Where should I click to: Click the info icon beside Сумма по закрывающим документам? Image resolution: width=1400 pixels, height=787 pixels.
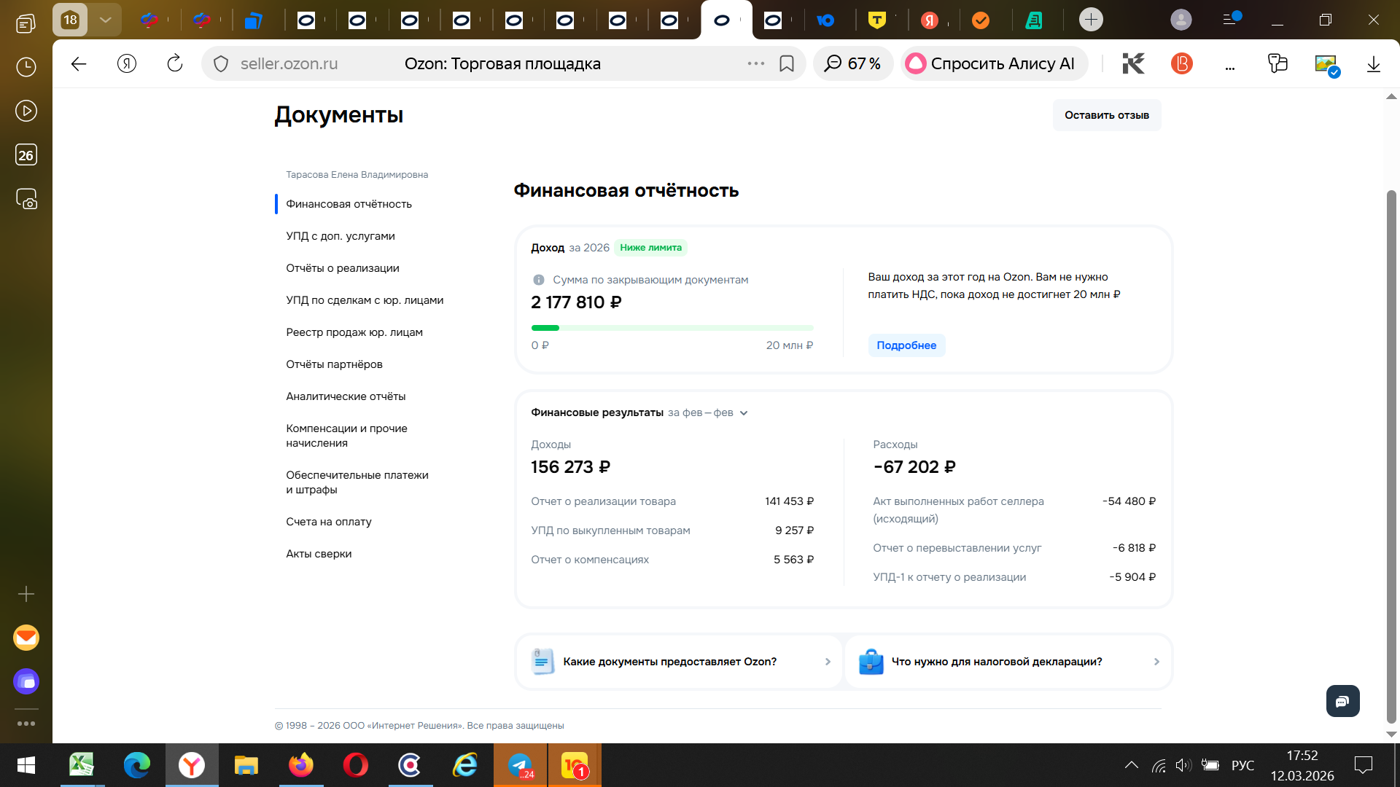pos(538,280)
